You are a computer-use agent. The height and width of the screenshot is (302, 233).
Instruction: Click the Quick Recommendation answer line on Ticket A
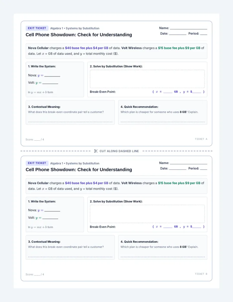[163, 122]
